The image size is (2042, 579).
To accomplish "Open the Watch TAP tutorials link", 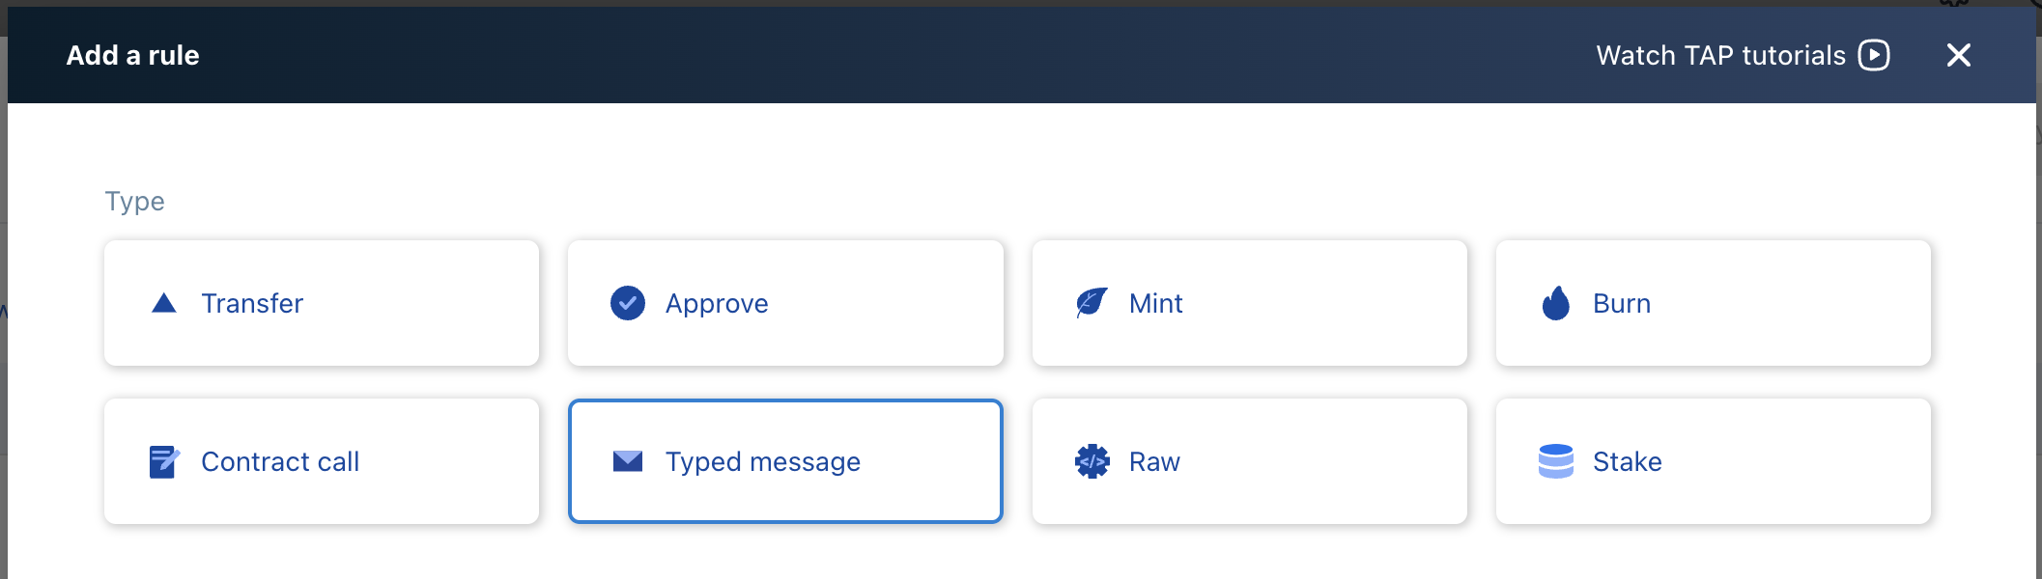I will pos(1743,55).
